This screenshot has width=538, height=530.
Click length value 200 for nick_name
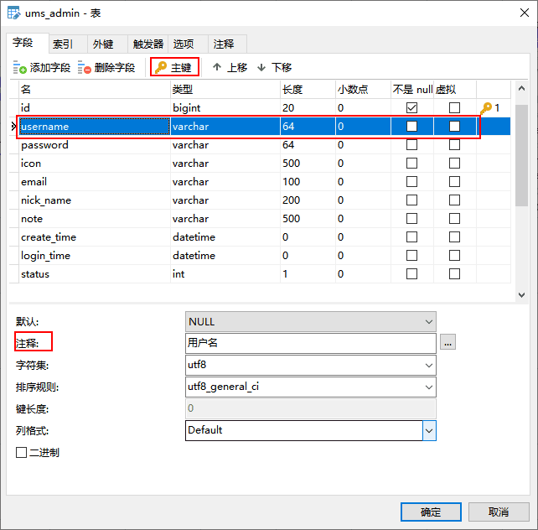click(308, 200)
